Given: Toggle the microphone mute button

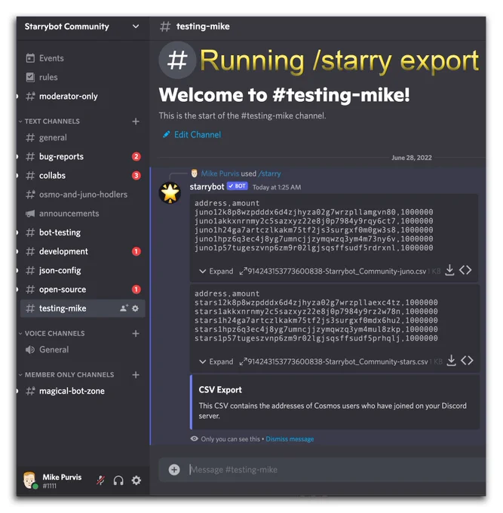Looking at the screenshot, I should 101,481.
